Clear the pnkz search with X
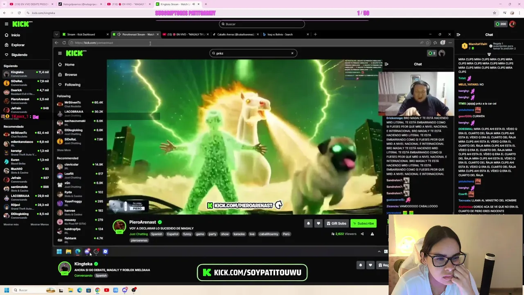Screen dimensions: 524x295 pos(292,53)
